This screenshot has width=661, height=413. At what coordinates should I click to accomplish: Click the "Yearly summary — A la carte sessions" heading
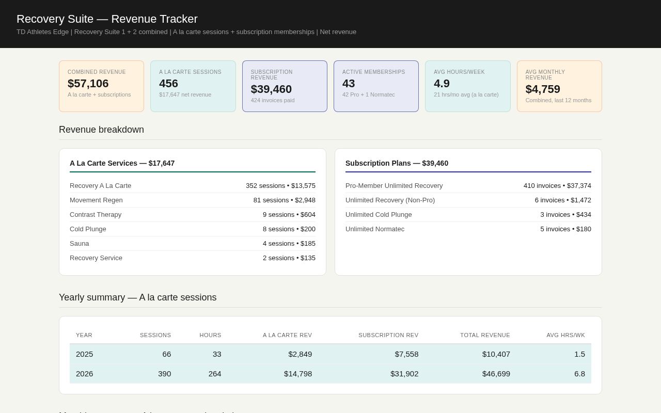[138, 297]
